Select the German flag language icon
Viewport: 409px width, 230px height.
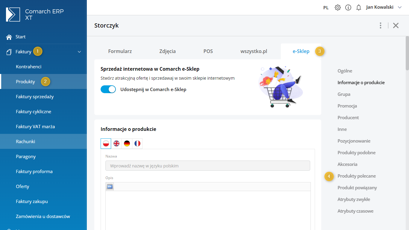coord(127,144)
